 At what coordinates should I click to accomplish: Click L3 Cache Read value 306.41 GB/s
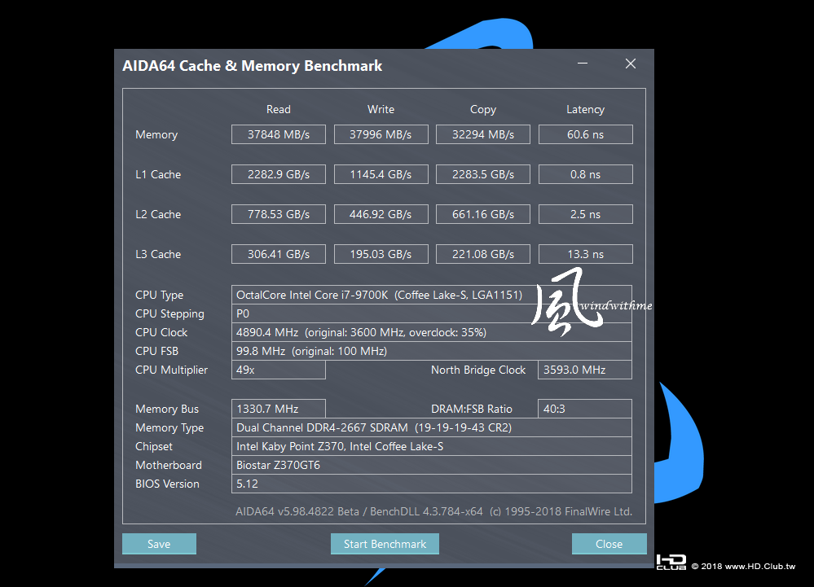coord(278,254)
